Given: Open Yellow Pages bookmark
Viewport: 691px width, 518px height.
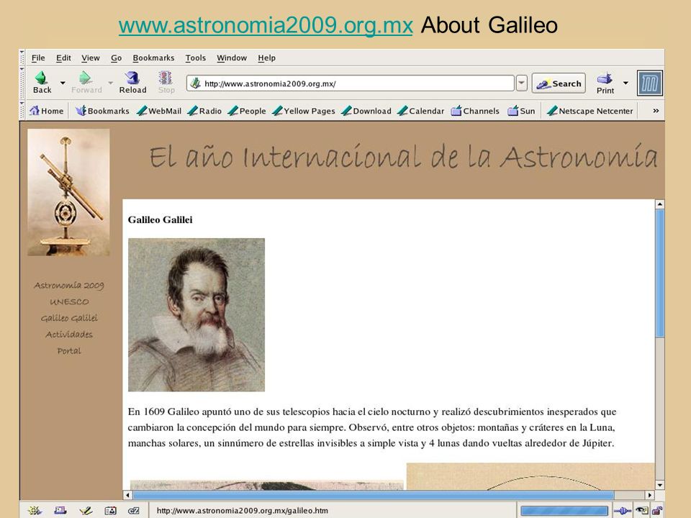Looking at the screenshot, I should click(304, 111).
